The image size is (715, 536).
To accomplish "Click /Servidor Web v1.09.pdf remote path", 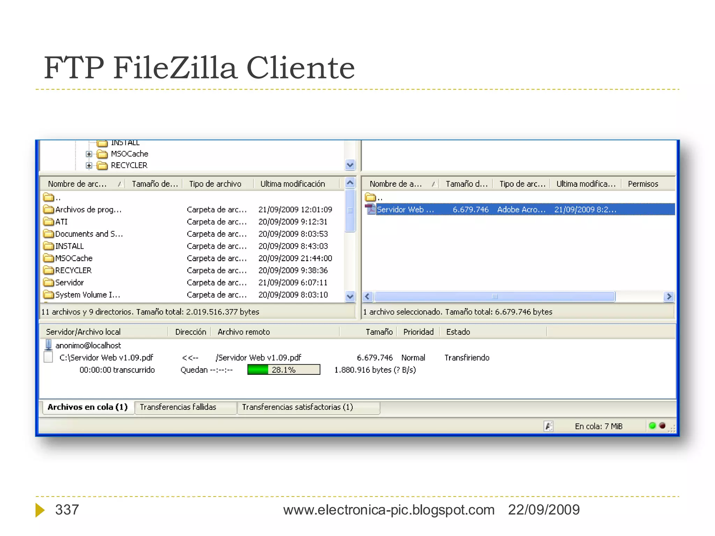I will coord(258,357).
